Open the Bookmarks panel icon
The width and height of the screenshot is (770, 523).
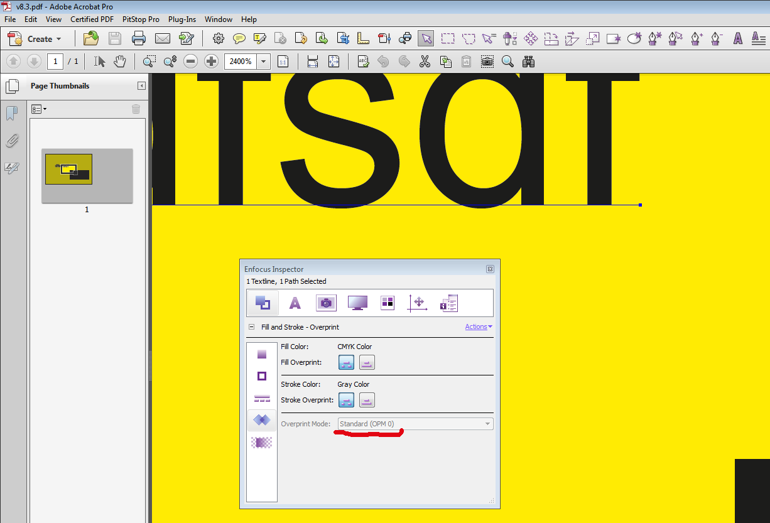12,114
